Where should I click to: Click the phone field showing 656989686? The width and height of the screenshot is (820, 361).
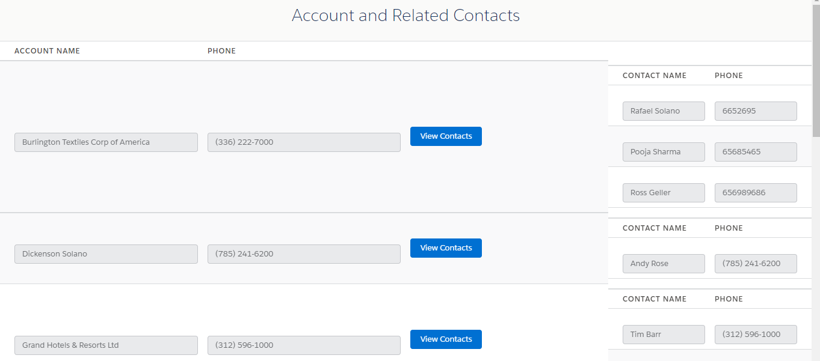[756, 193]
